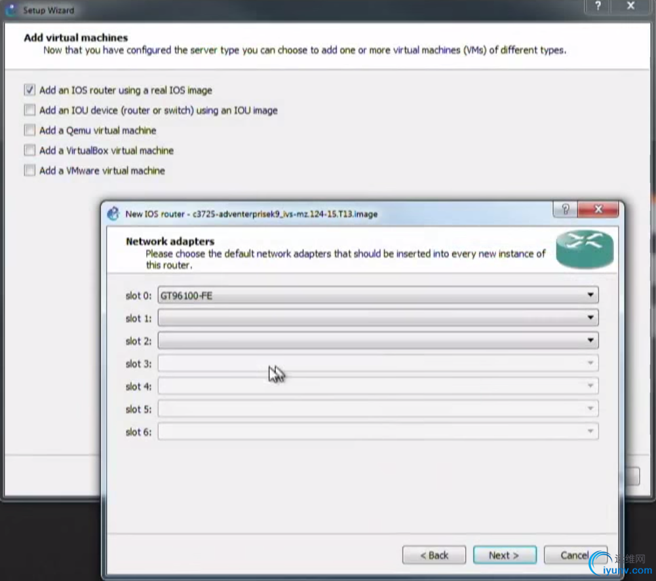Click the slot 3 adapter combo box
Screen dimensions: 656x581
point(378,363)
